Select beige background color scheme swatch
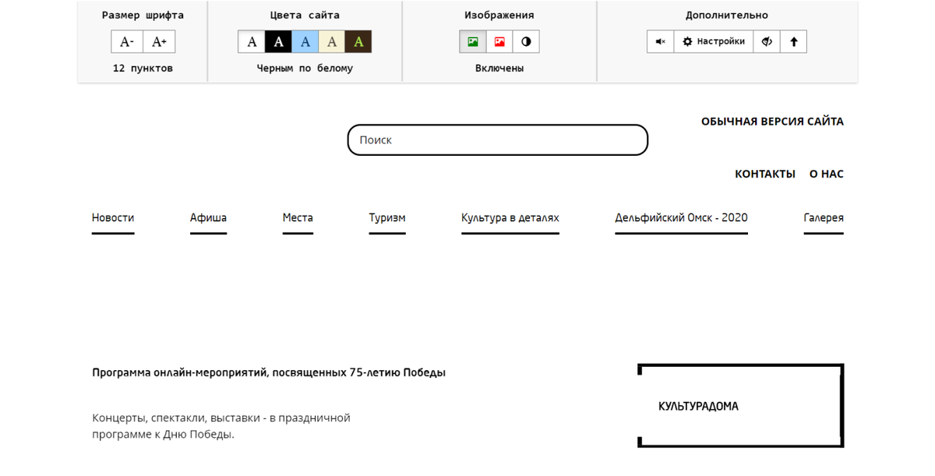Viewport: 935px width, 476px height. pos(331,42)
